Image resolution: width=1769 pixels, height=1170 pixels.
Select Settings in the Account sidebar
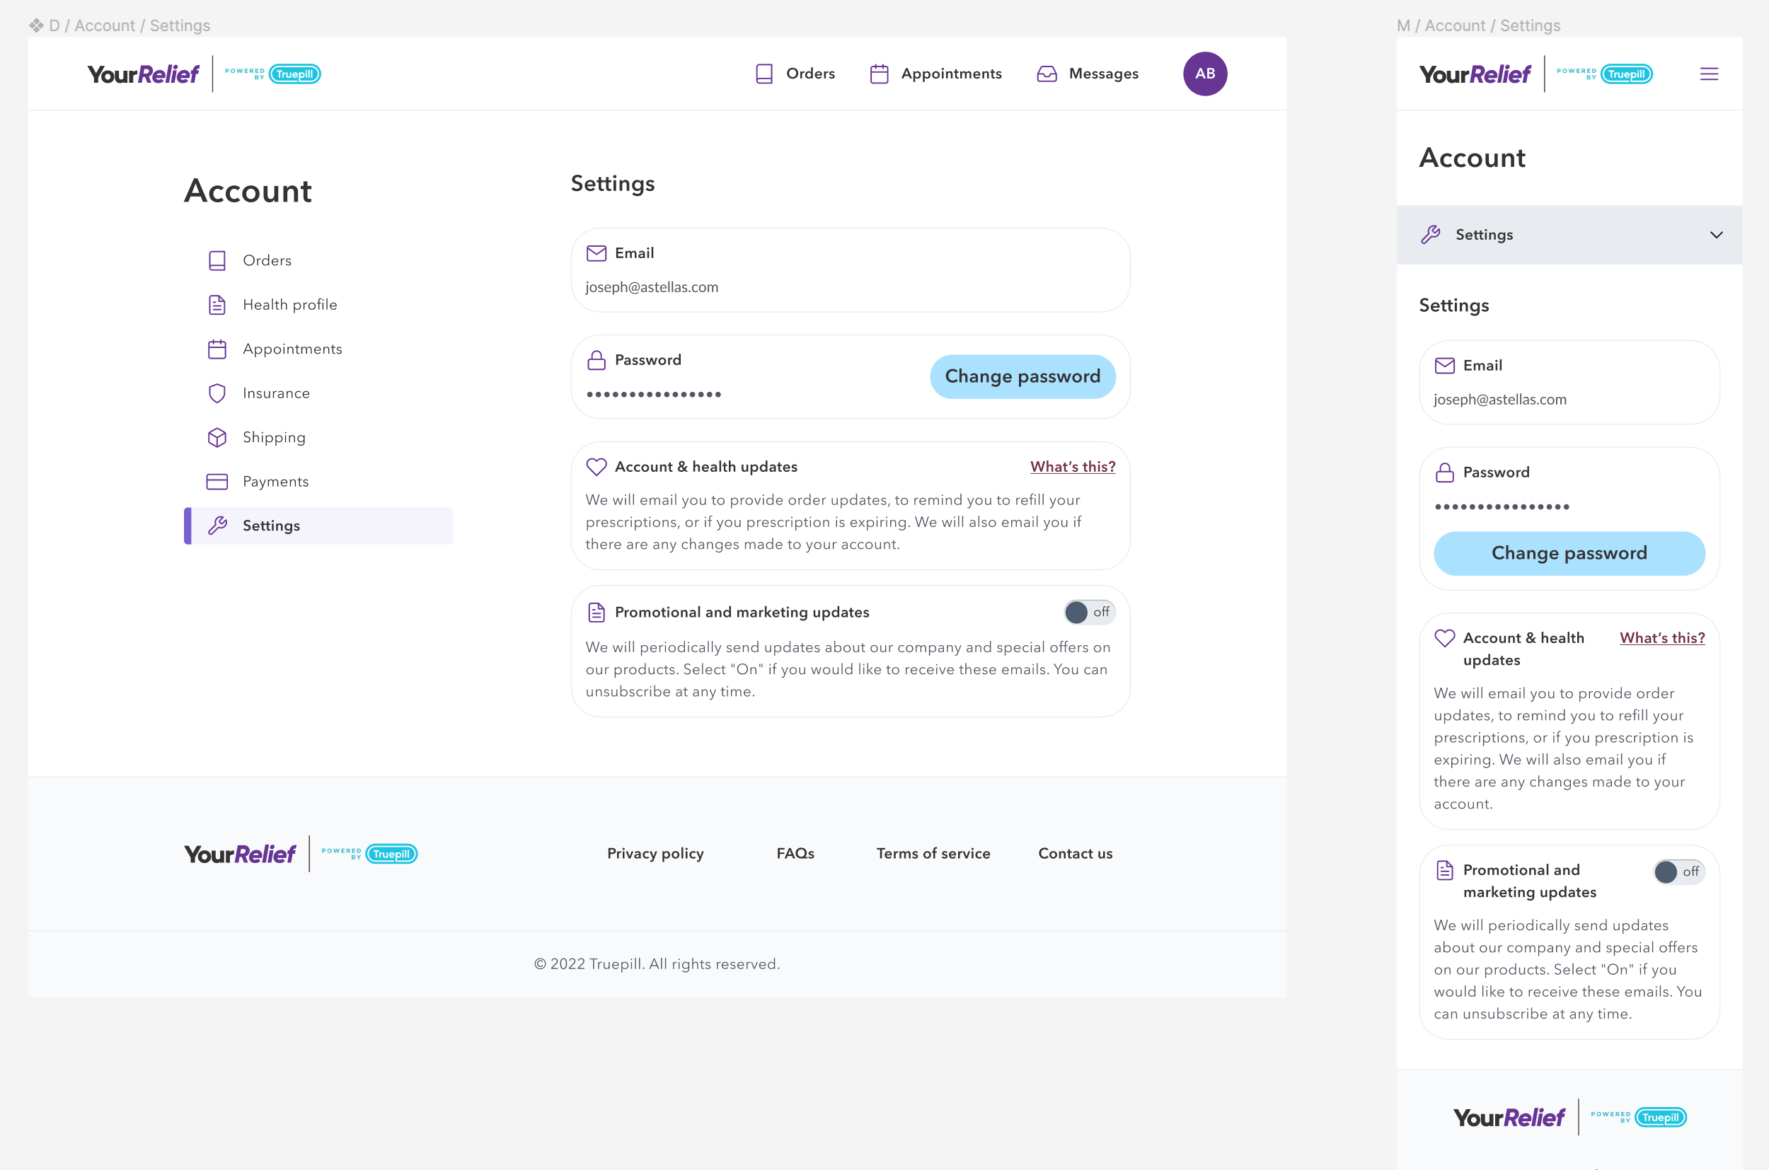[271, 526]
